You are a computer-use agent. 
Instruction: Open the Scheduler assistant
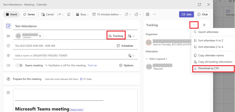pyautogui.click(x=125, y=46)
